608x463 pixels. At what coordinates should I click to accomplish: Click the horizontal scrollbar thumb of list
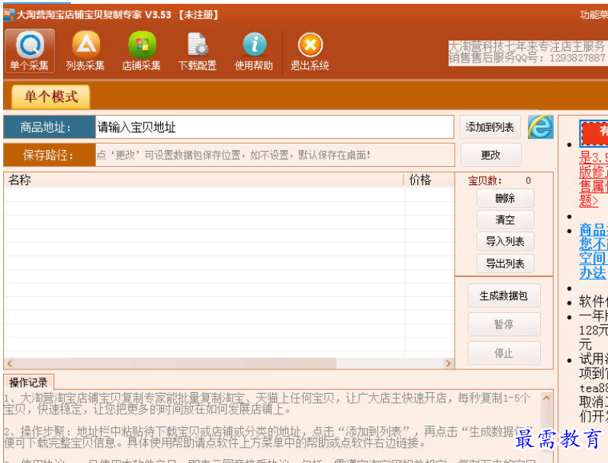point(175,363)
